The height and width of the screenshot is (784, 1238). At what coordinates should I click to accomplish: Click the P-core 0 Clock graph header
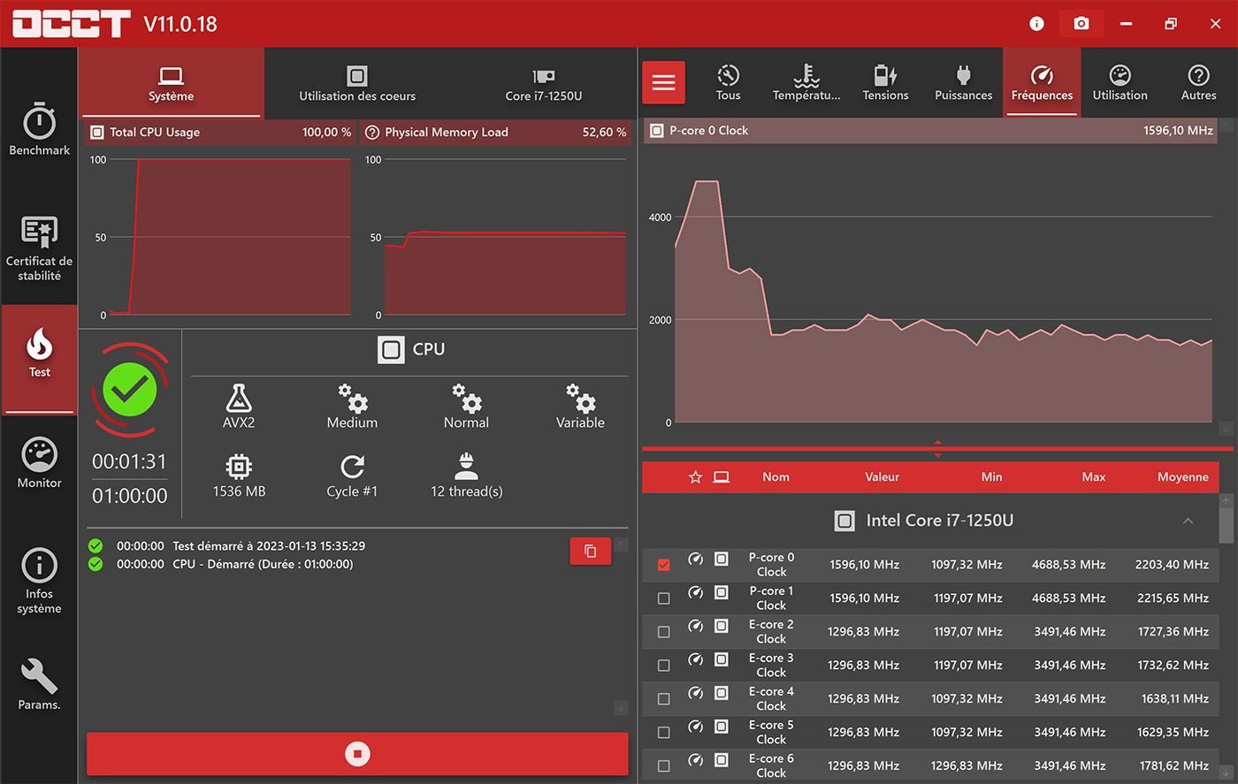(x=930, y=131)
